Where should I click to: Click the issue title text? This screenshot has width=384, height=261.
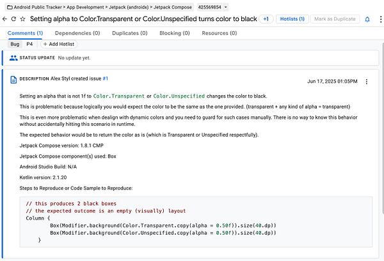(143, 19)
